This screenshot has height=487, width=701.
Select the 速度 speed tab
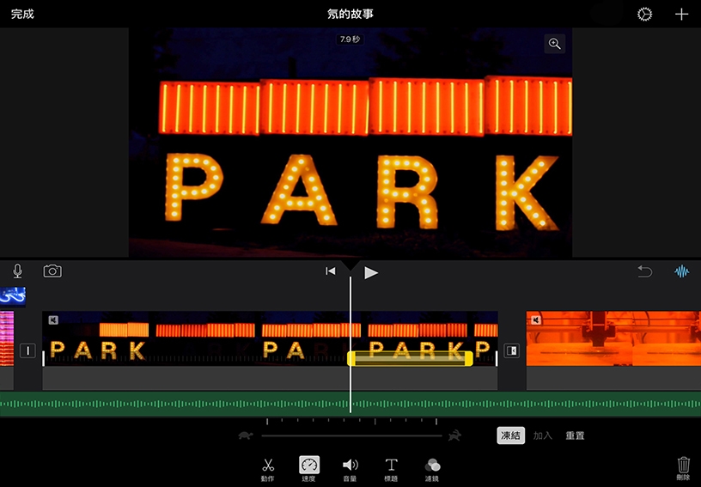[309, 469]
